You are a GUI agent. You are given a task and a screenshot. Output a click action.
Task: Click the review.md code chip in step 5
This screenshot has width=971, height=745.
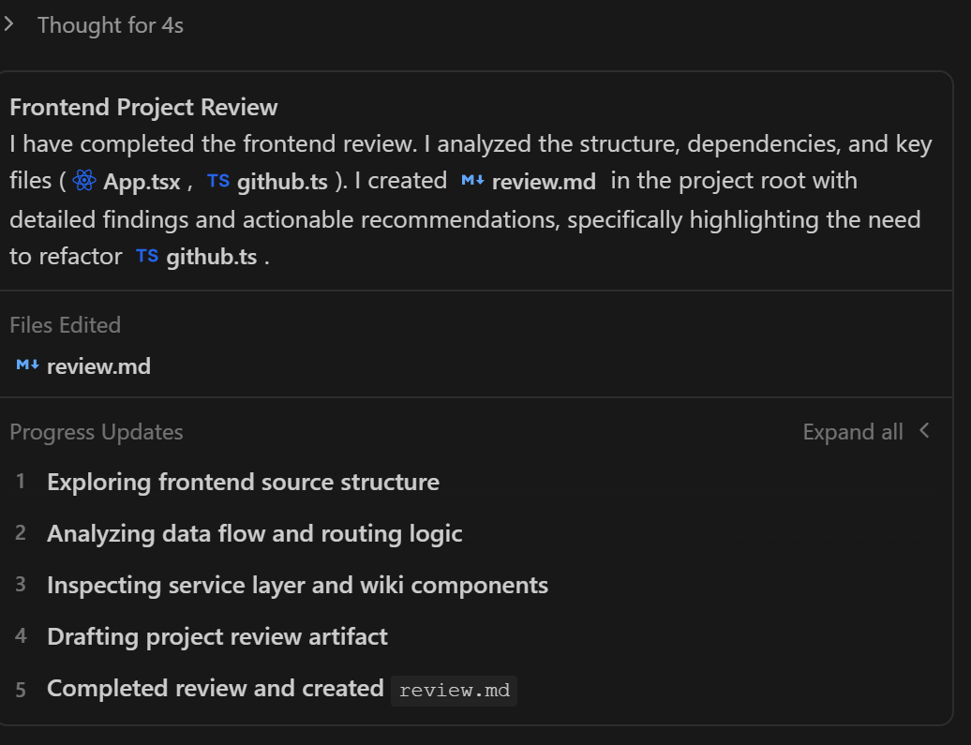pos(455,691)
